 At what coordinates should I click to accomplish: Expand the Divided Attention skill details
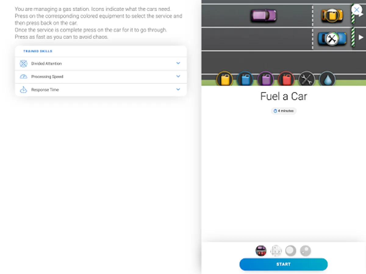[x=178, y=63]
